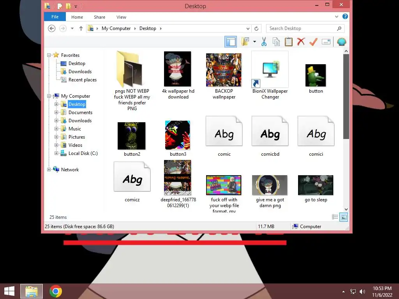Viewport: 399px width, 299px height.
Task: Switch to large icons view layout
Action: click(x=344, y=217)
